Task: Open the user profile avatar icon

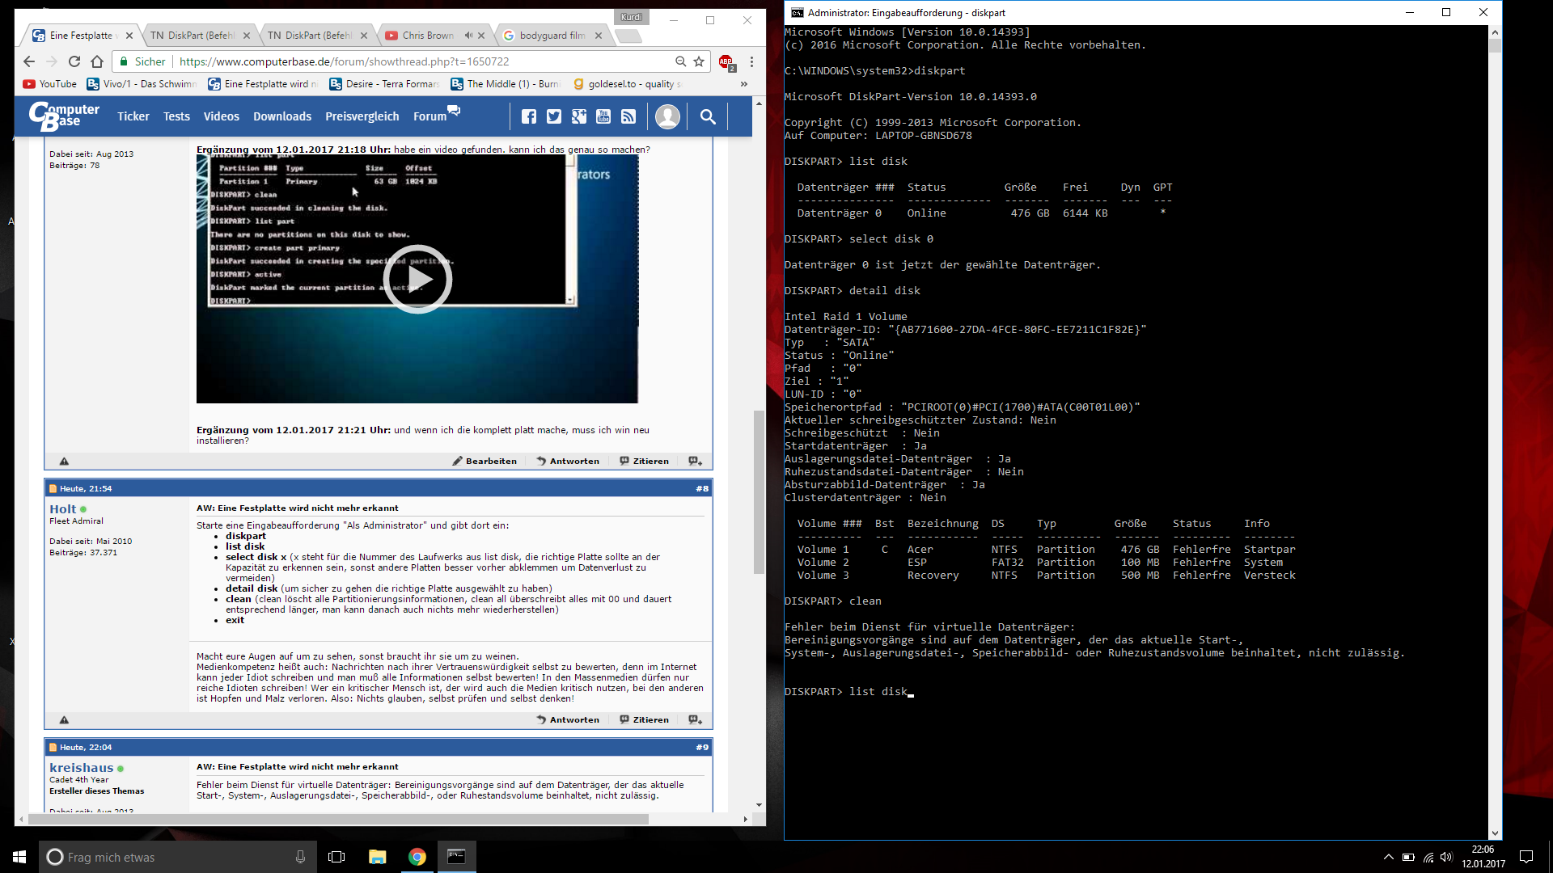Action: (x=667, y=116)
